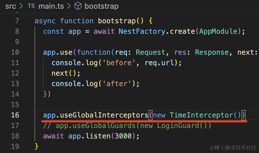Screen dimensions: 259x153
Task: Click line number 10 in the gutter
Action: [x=15, y=52]
